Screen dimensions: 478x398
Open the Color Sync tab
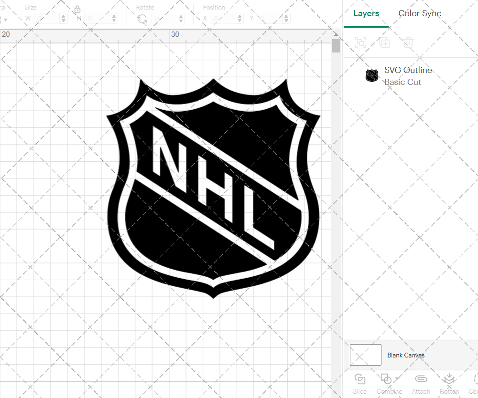420,13
